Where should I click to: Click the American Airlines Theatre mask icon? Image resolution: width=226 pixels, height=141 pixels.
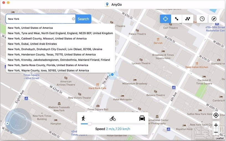pos(66,78)
